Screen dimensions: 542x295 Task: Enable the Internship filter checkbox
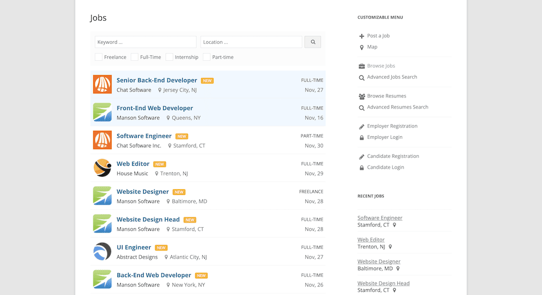[x=169, y=57]
